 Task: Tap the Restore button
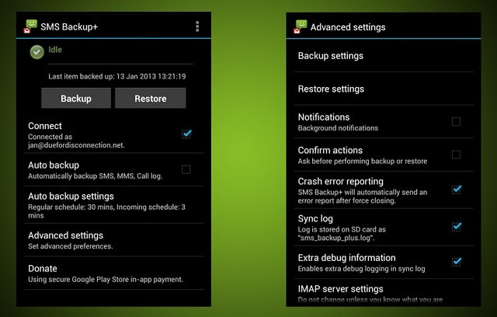(150, 98)
